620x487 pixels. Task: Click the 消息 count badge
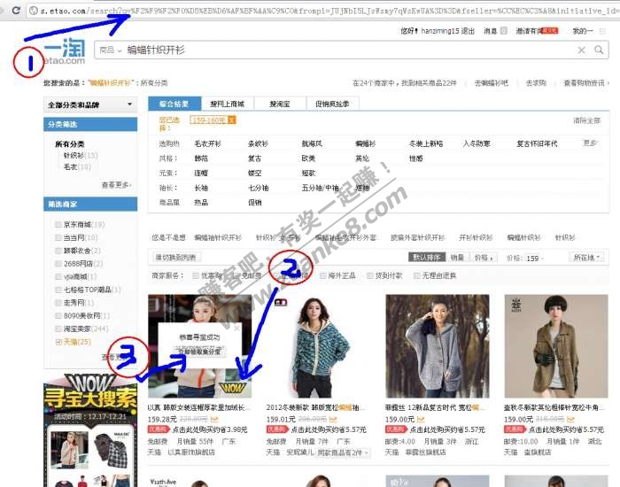click(x=503, y=30)
